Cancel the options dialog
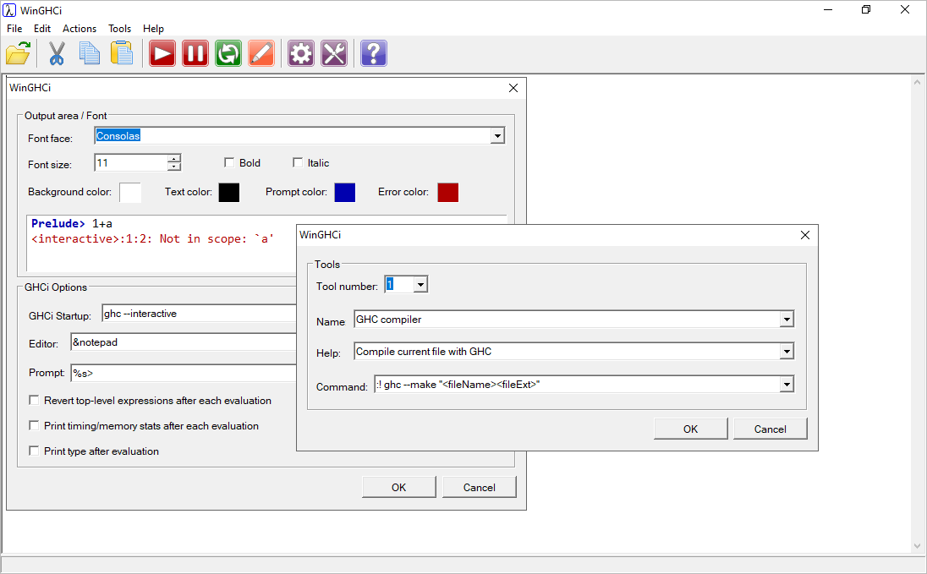This screenshot has width=927, height=574. point(479,487)
